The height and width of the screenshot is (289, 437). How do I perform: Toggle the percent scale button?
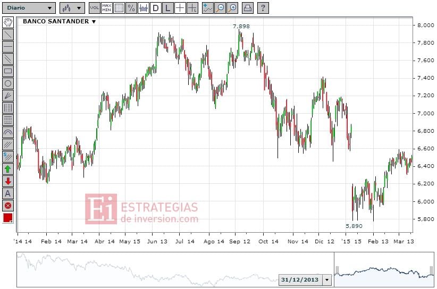131,8
